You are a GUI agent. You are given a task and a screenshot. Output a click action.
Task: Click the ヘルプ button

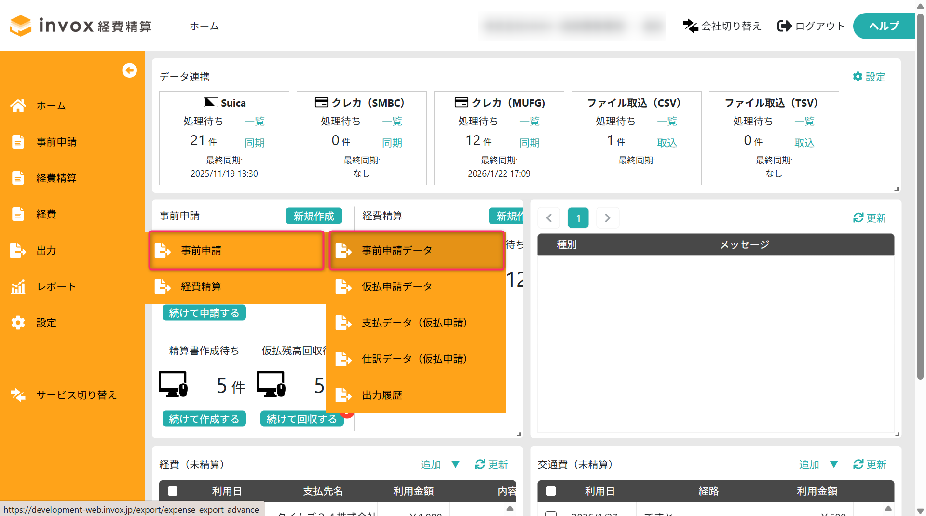point(883,26)
